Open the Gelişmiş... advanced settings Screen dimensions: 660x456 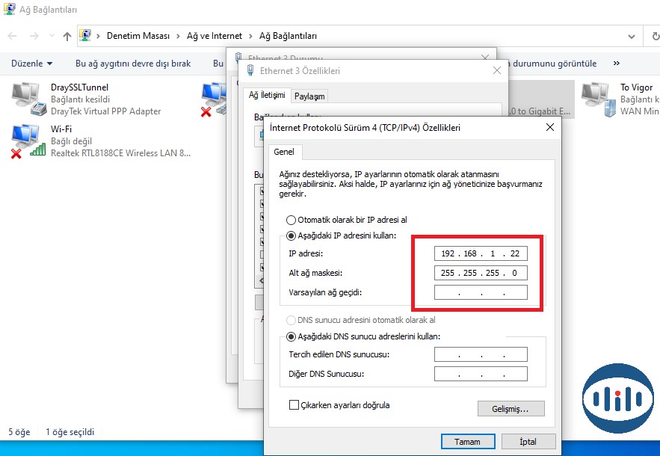(511, 409)
